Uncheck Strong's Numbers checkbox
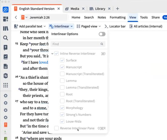Screen dimensions: 167x140 [62, 115]
